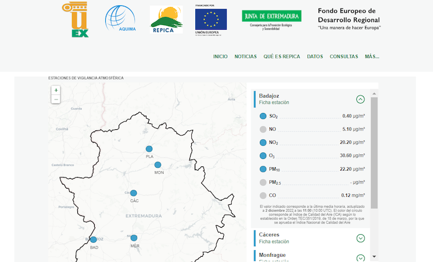433x262 pixels.
Task: Select the PLA station marker on map
Action: click(149, 149)
